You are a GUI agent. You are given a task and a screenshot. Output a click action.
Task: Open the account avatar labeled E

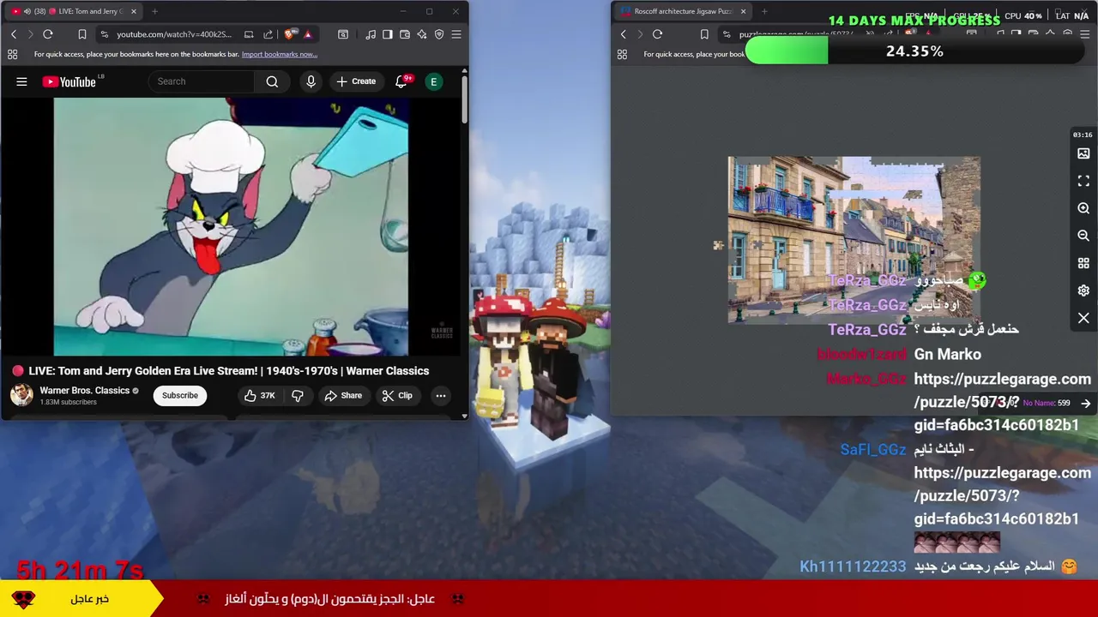(434, 81)
